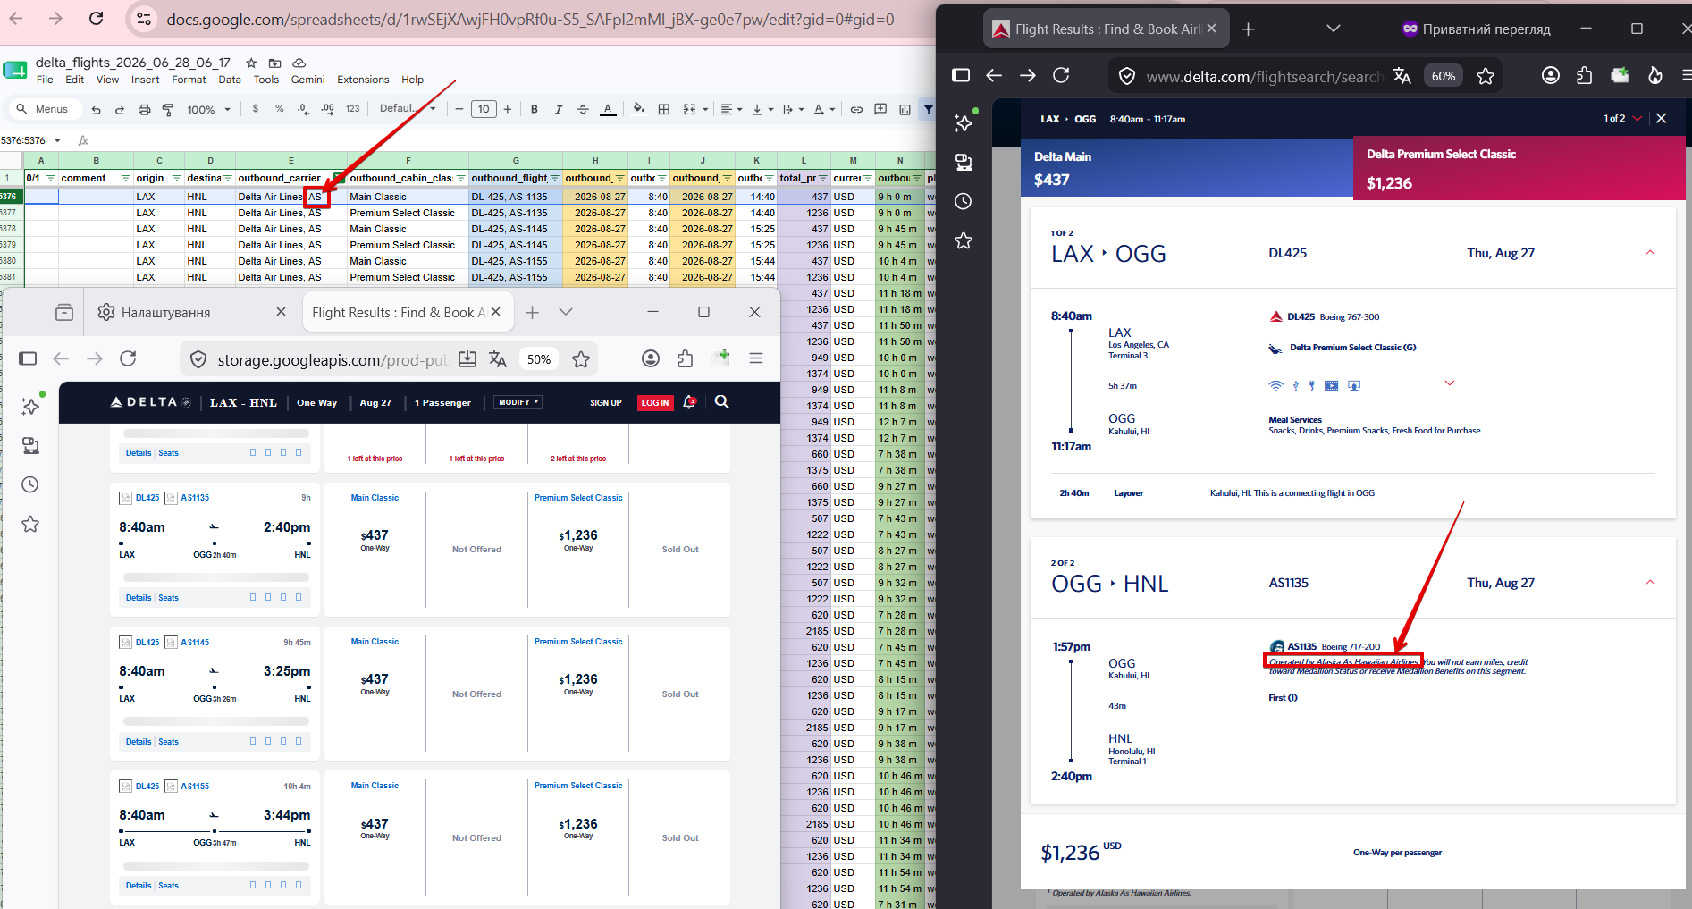Toggle Strikethrough formatting in Sheets toolbar
The width and height of the screenshot is (1692, 909).
click(583, 109)
